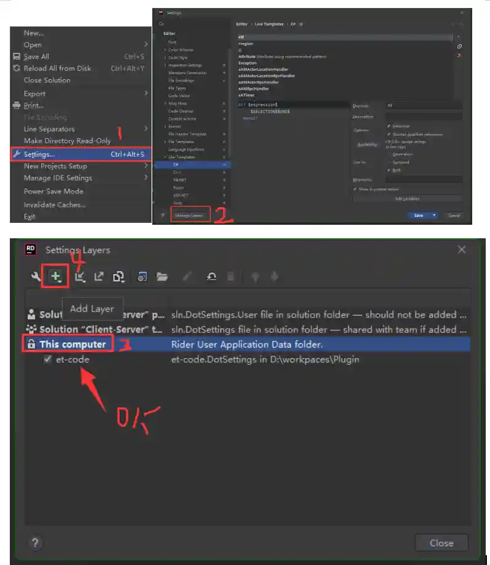Select the File Types settings tree item
Image resolution: width=490 pixels, height=565 pixels.
tap(177, 88)
